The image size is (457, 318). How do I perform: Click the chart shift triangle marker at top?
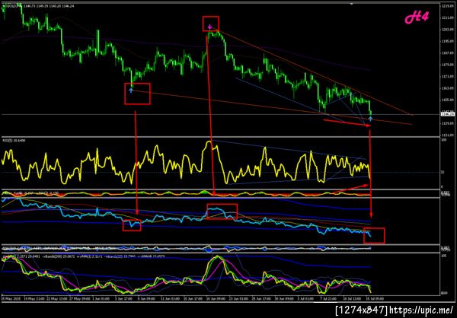352,4
